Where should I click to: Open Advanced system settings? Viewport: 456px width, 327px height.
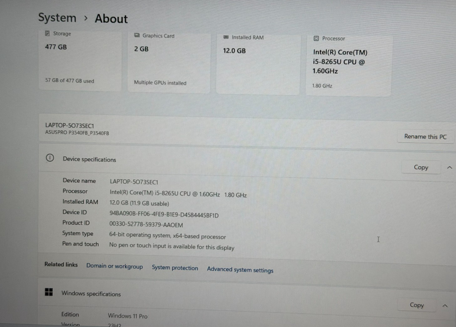pyautogui.click(x=240, y=270)
